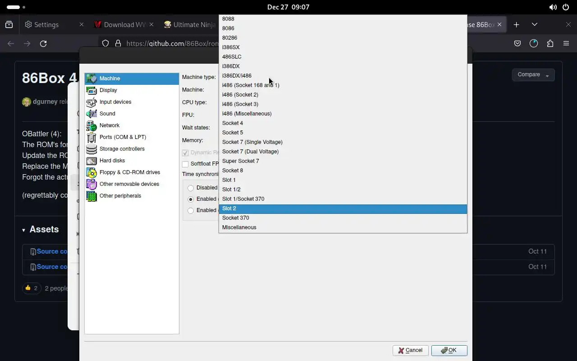The image size is (577, 361).
Task: Switch to the Download WW browser tab
Action: [124, 24]
